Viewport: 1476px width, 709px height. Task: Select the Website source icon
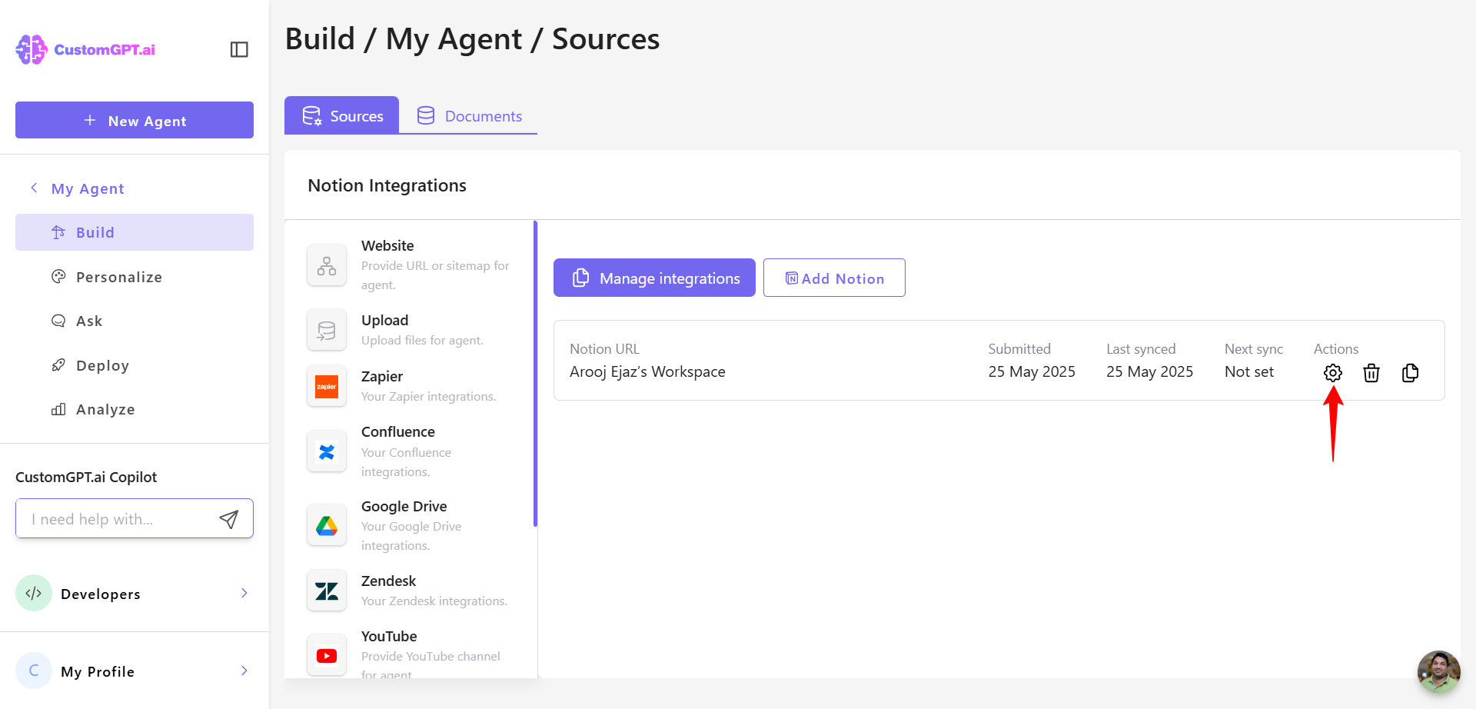coord(327,265)
